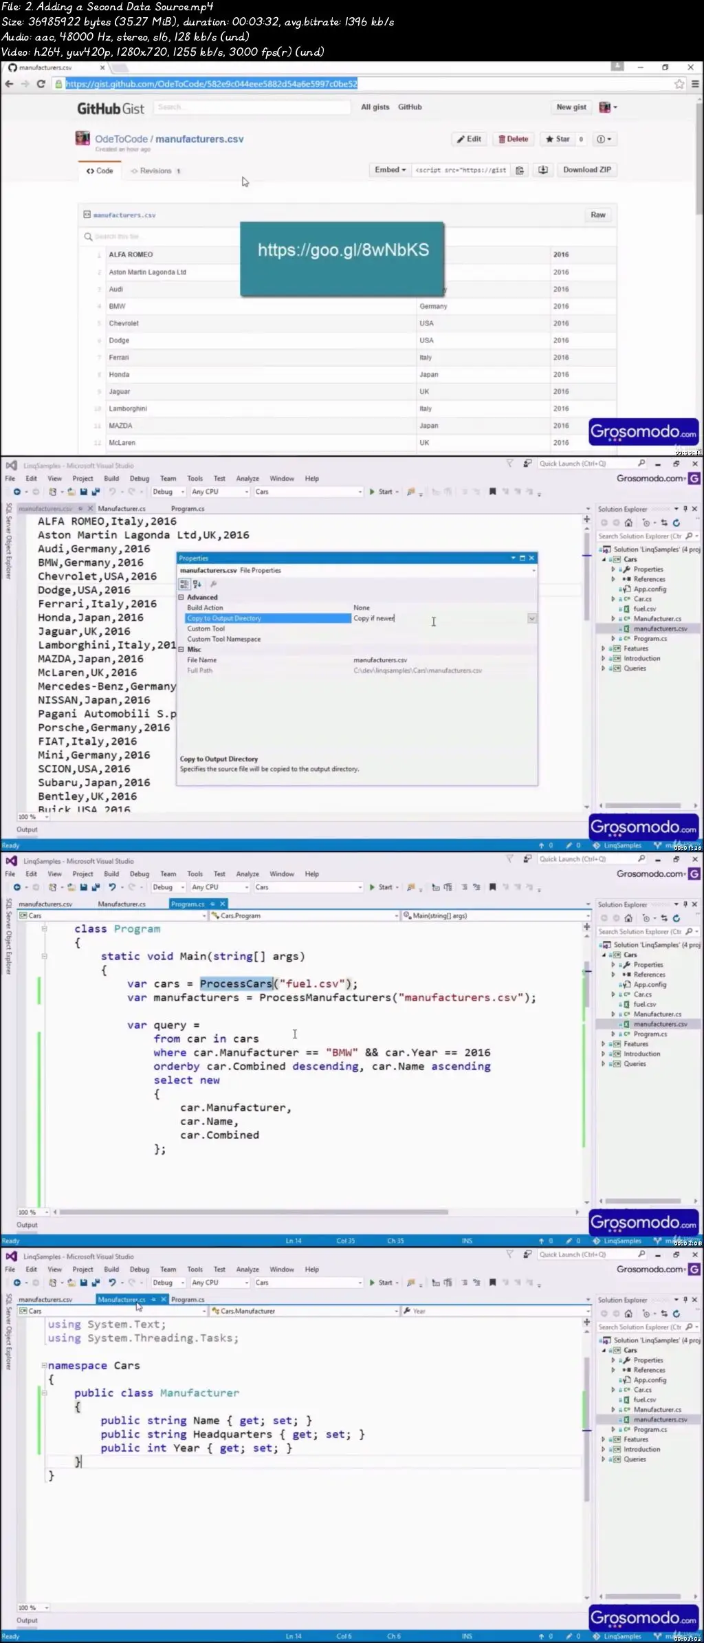
Task: Open the Tools menu in the Manufacturer.cs frame
Action: pyautogui.click(x=195, y=1270)
